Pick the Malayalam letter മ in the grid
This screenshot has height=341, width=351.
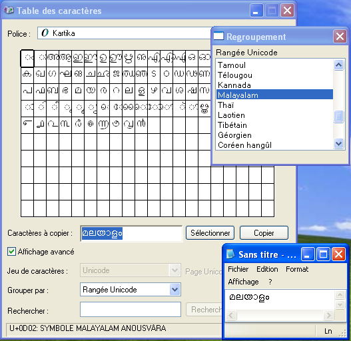78,92
